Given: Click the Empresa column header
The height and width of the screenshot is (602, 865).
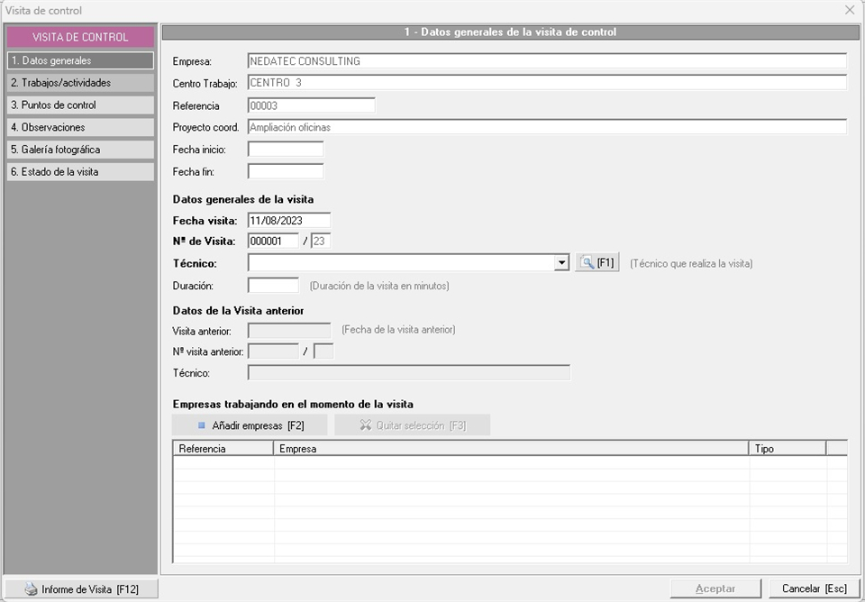Looking at the screenshot, I should coord(510,448).
